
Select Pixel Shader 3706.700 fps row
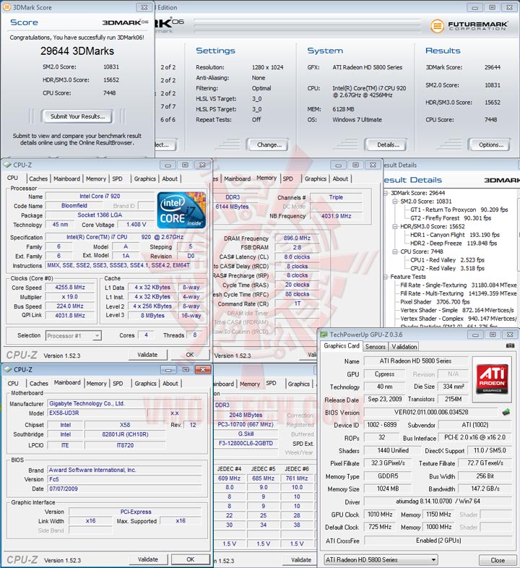(435, 302)
